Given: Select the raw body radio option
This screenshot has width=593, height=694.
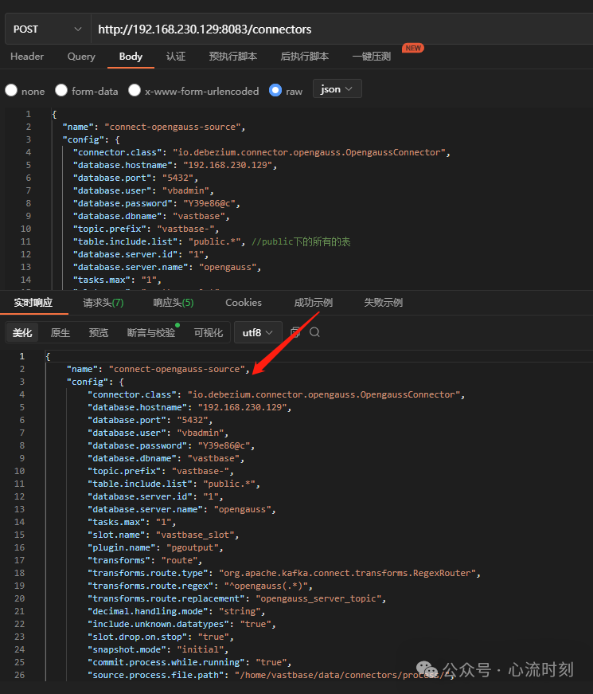Looking at the screenshot, I should [275, 90].
